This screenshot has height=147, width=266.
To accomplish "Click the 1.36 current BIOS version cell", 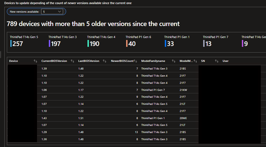I will click(x=44, y=139).
